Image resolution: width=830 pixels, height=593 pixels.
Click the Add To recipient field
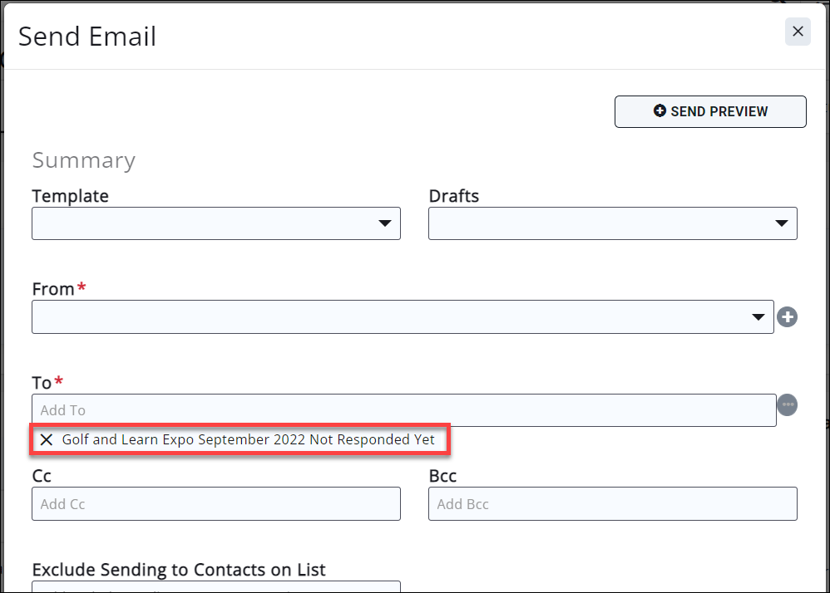[403, 410]
